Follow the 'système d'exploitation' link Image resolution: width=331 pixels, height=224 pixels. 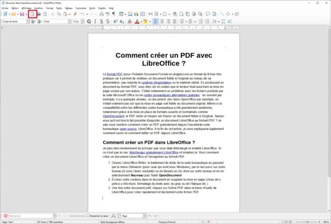(156, 83)
